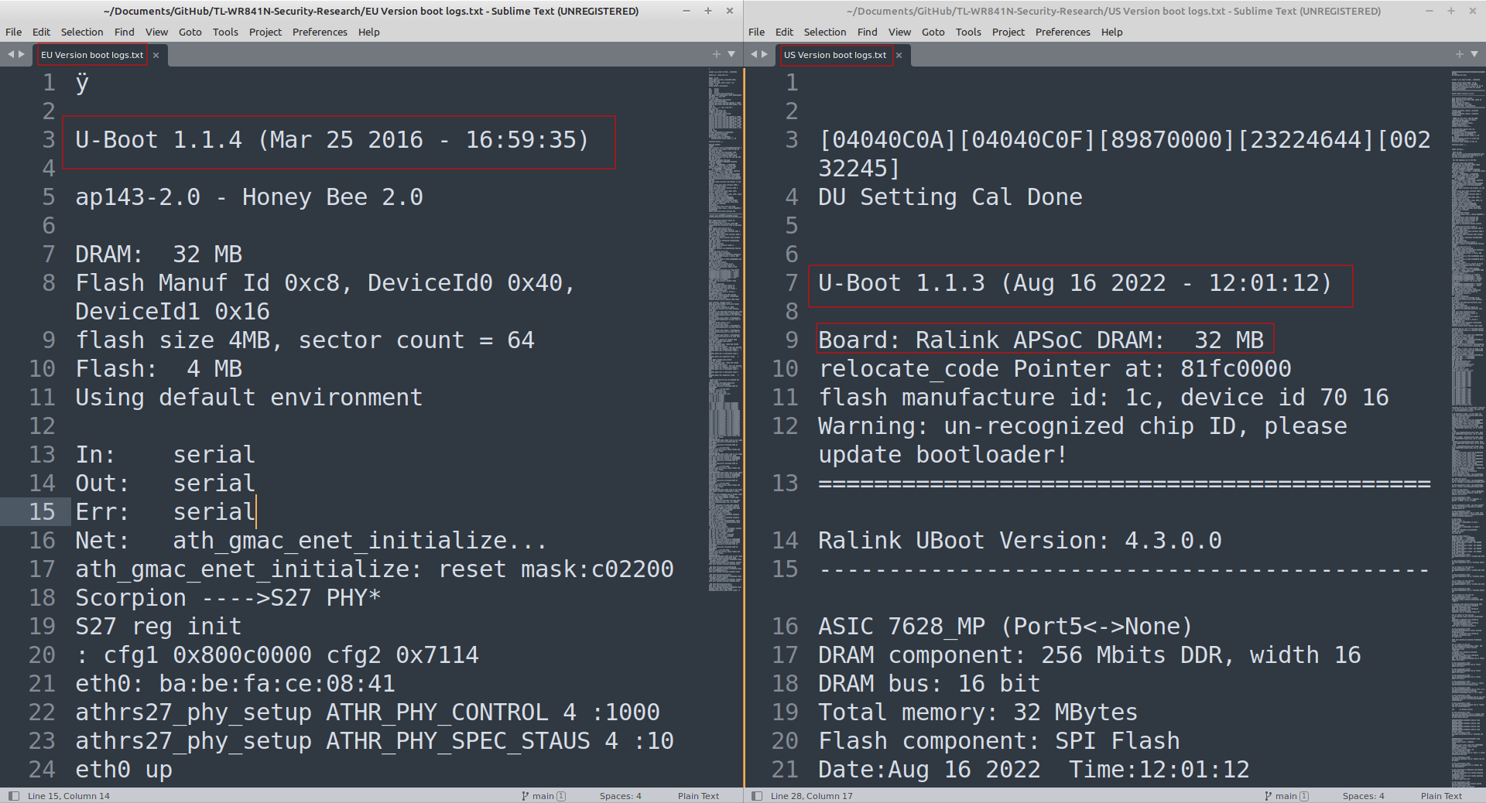Screen dimensions: 1486x803
Task: Add new tab plus icon in US window
Action: pos(1459,54)
